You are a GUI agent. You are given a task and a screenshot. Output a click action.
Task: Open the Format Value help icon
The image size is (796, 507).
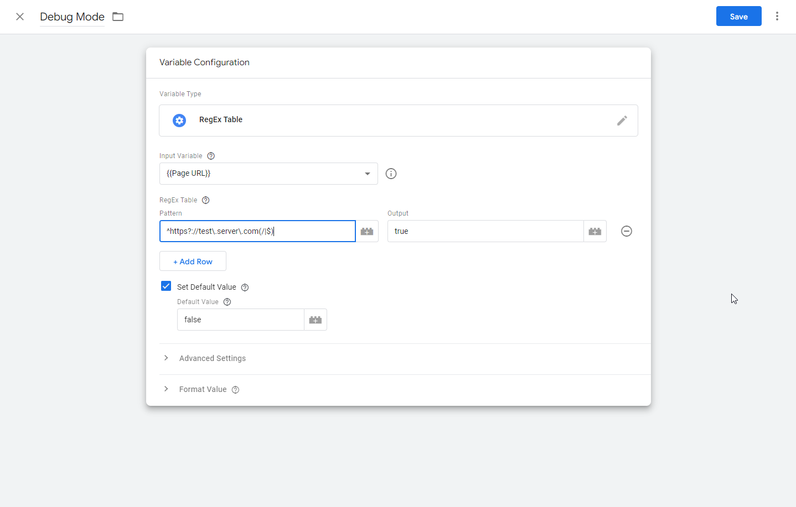click(x=235, y=390)
